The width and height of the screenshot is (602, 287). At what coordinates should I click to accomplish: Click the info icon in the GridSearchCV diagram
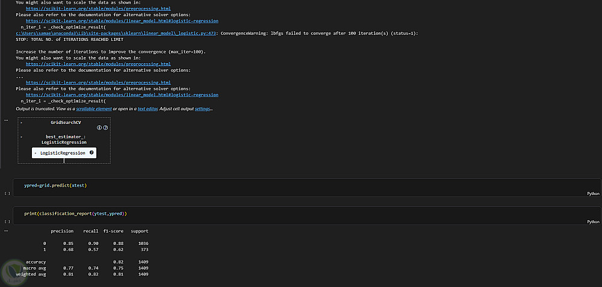100,128
